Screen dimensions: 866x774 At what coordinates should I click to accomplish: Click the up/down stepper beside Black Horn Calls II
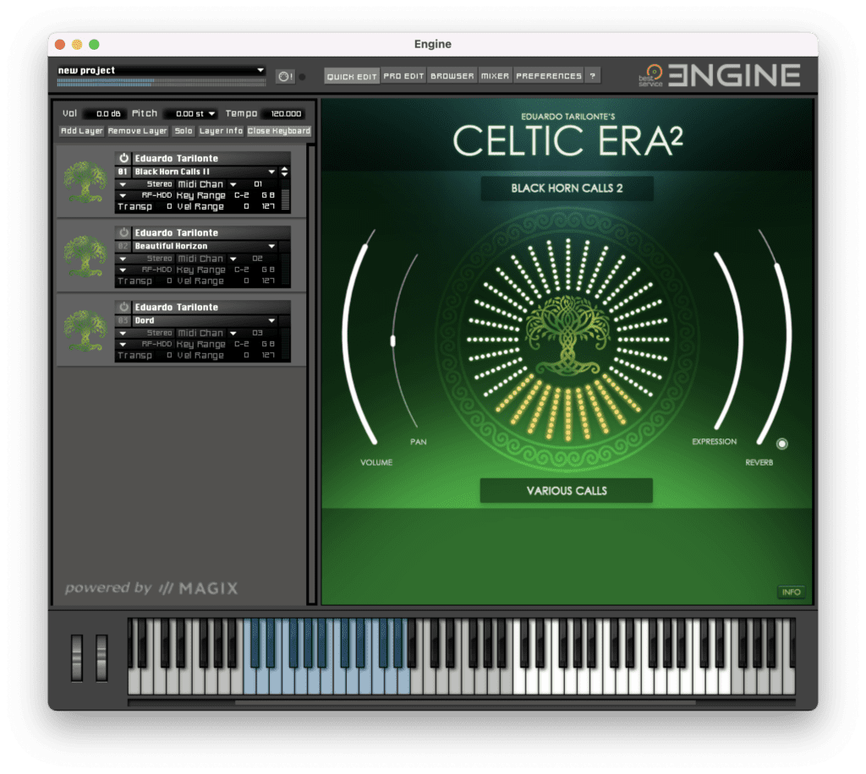pyautogui.click(x=284, y=172)
